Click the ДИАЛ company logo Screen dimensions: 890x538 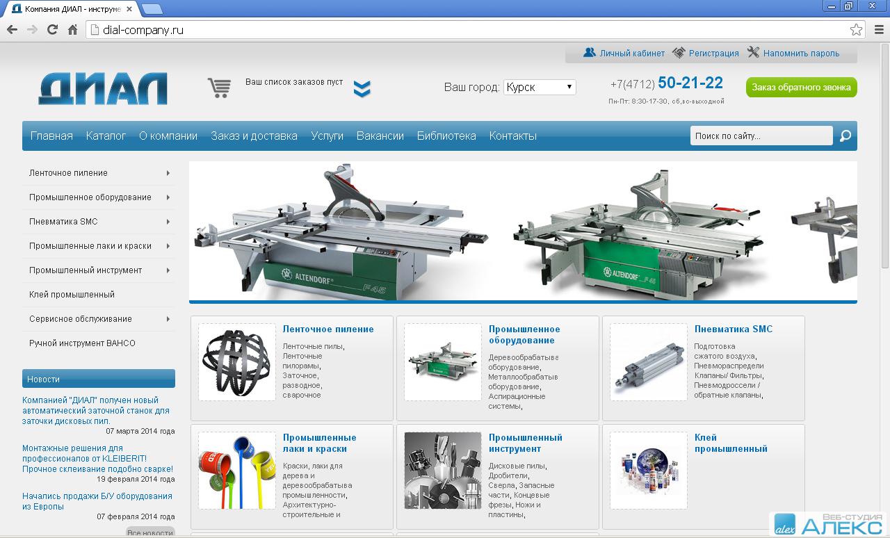pyautogui.click(x=103, y=88)
